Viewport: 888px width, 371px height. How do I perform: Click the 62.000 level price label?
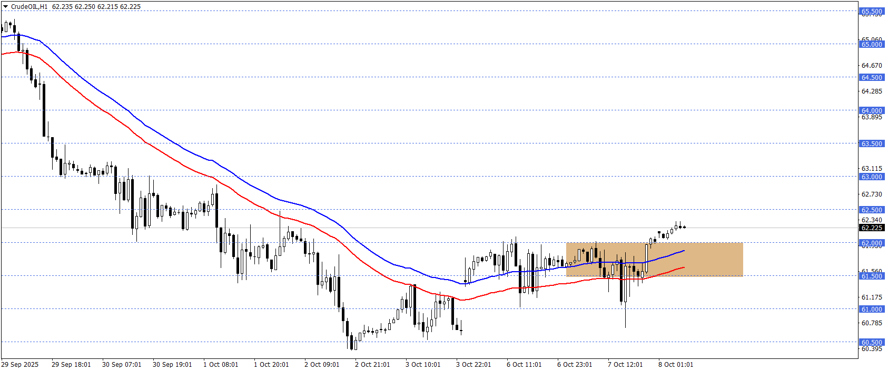pyautogui.click(x=872, y=243)
